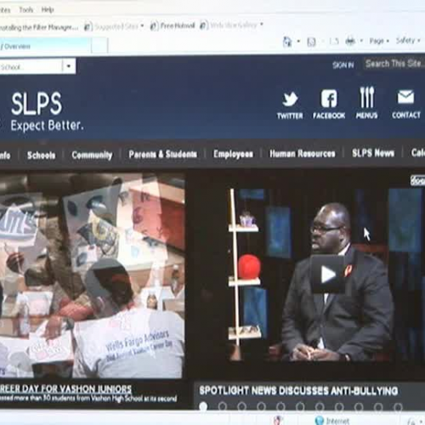Expand the Suggested Sites dropdown arrow
This screenshot has height=425, width=425.
click(x=142, y=25)
